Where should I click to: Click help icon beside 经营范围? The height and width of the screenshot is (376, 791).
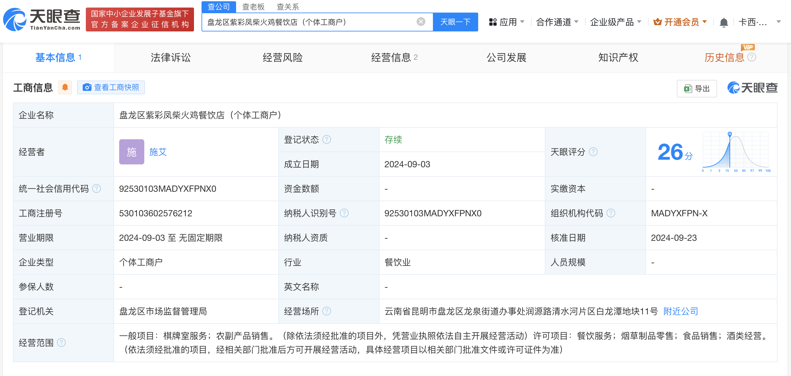[x=61, y=342]
